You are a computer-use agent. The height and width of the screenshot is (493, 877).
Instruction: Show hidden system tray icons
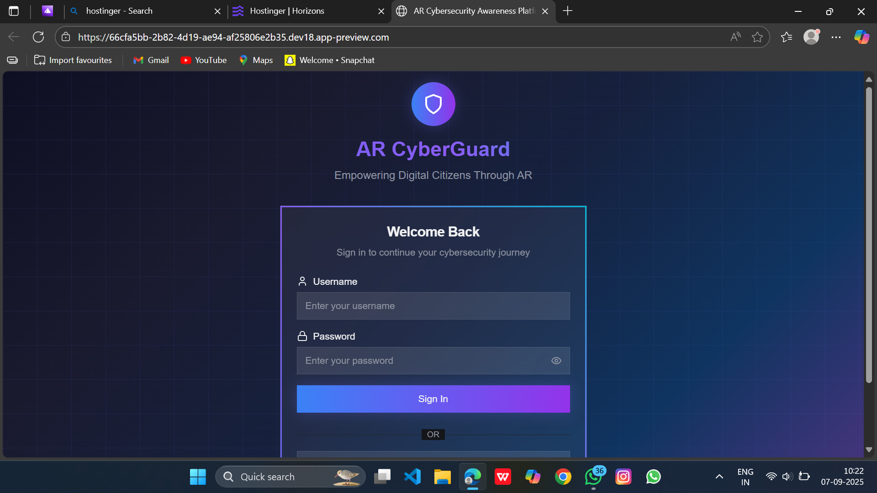[x=719, y=477]
